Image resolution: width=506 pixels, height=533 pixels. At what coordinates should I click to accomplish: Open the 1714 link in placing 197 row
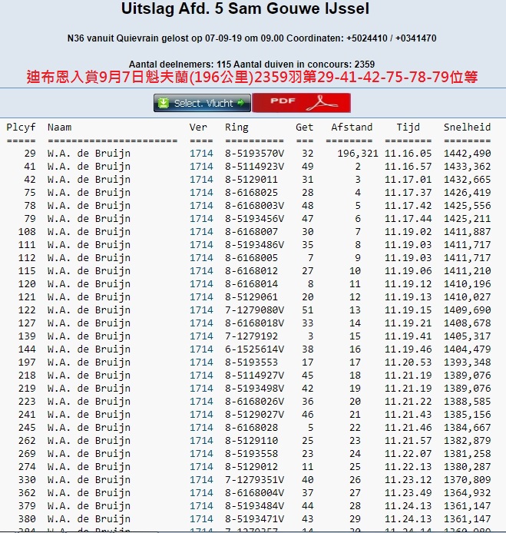[201, 363]
